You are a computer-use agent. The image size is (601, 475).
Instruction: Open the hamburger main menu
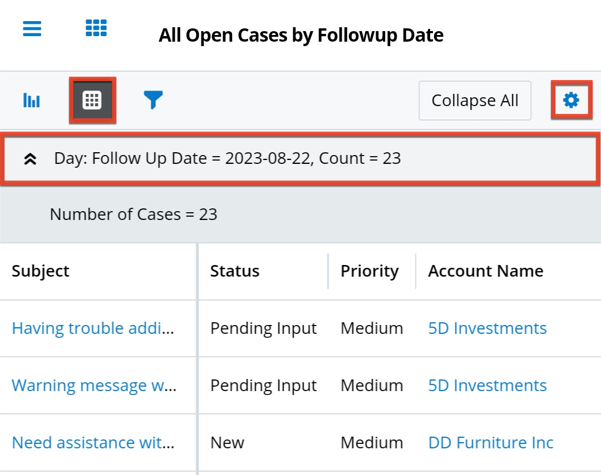[x=32, y=28]
